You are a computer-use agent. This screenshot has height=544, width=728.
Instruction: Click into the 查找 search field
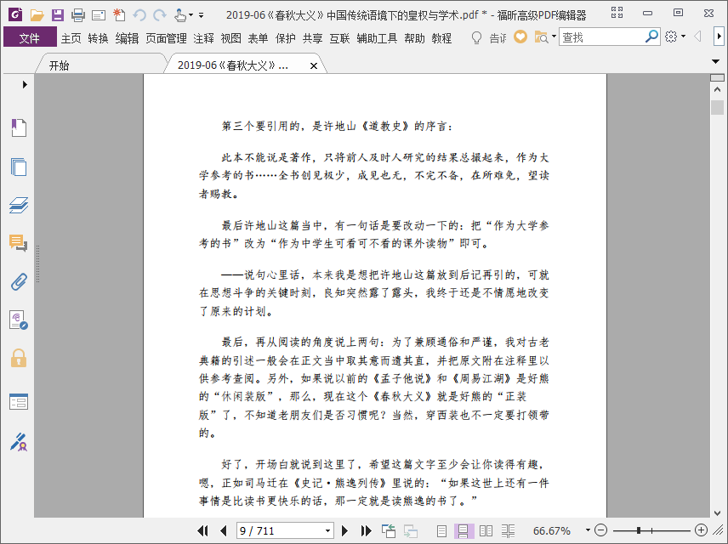coord(602,37)
